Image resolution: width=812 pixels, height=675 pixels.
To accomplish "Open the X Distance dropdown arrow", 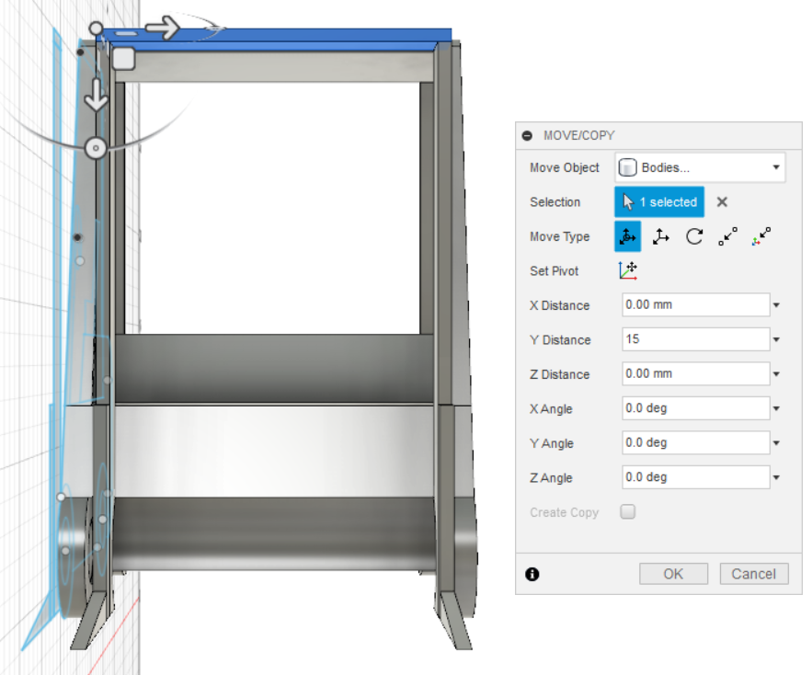I will tap(776, 305).
